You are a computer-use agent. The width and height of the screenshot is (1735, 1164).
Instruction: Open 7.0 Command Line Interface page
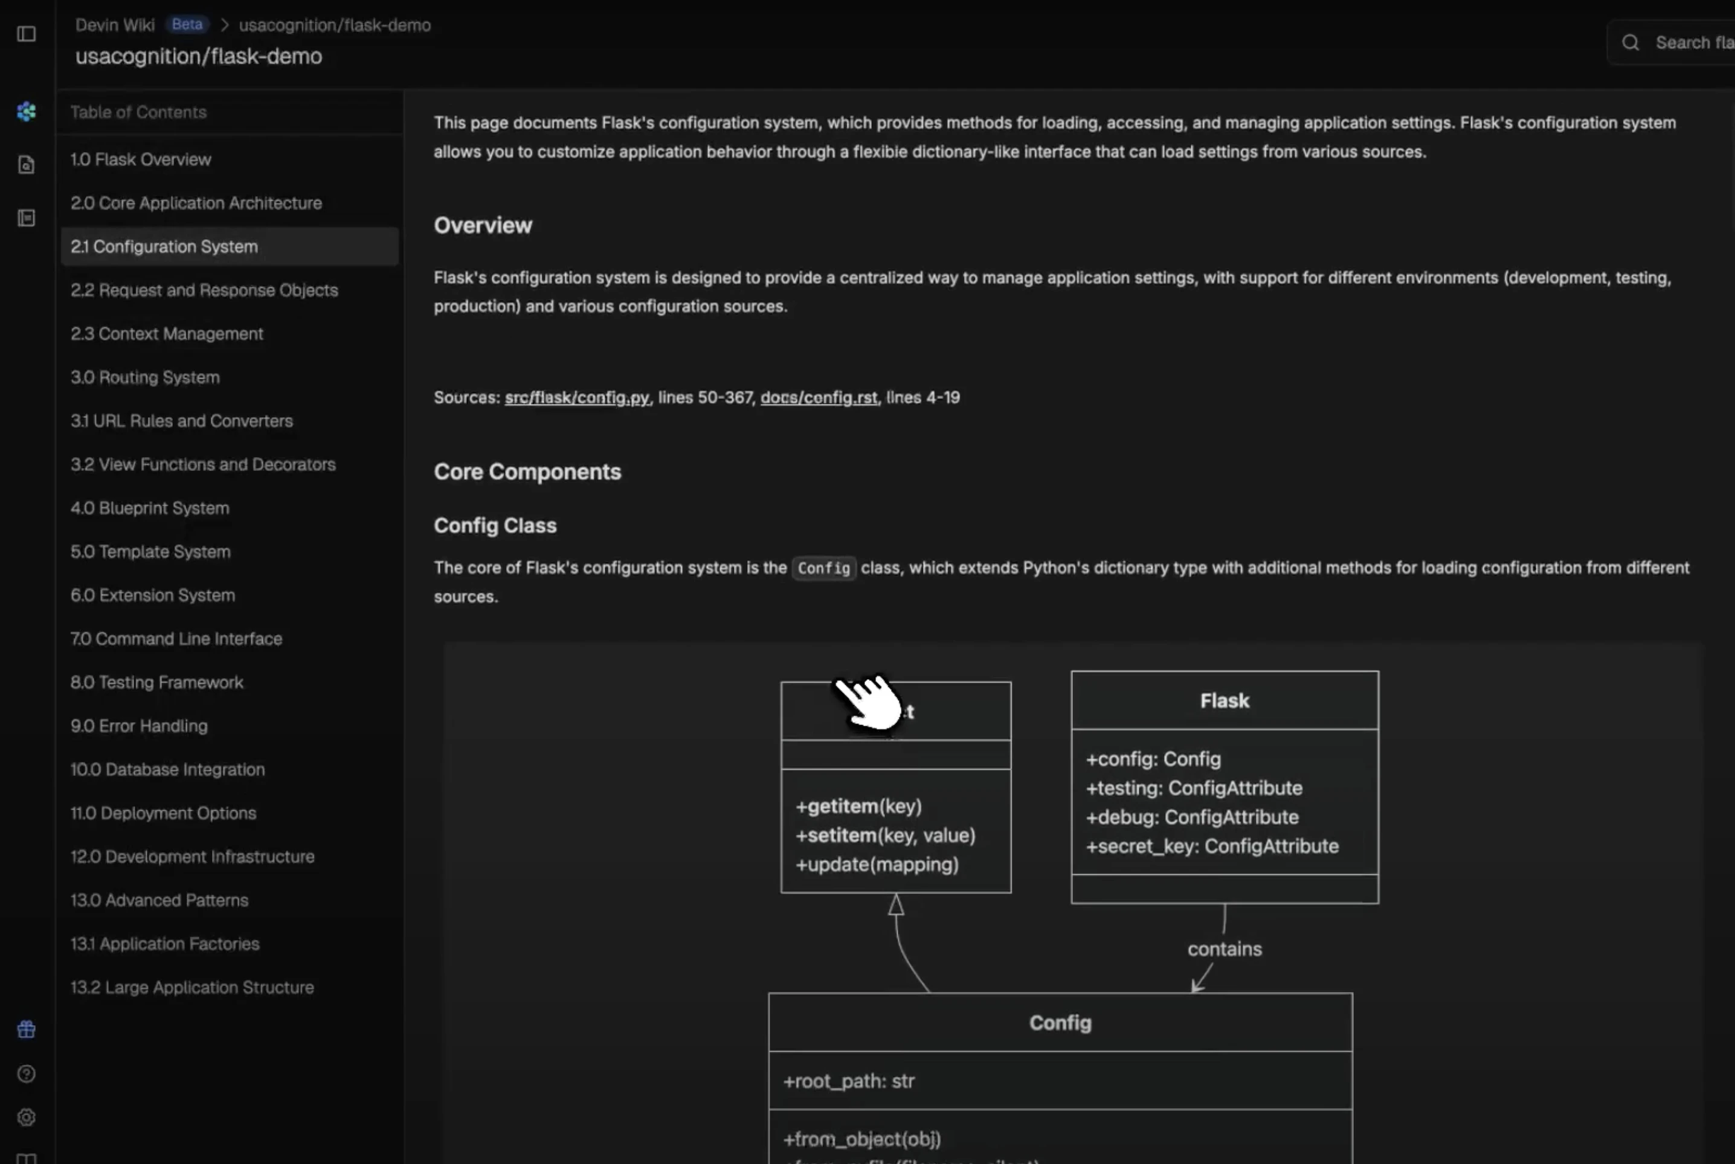[x=176, y=638]
